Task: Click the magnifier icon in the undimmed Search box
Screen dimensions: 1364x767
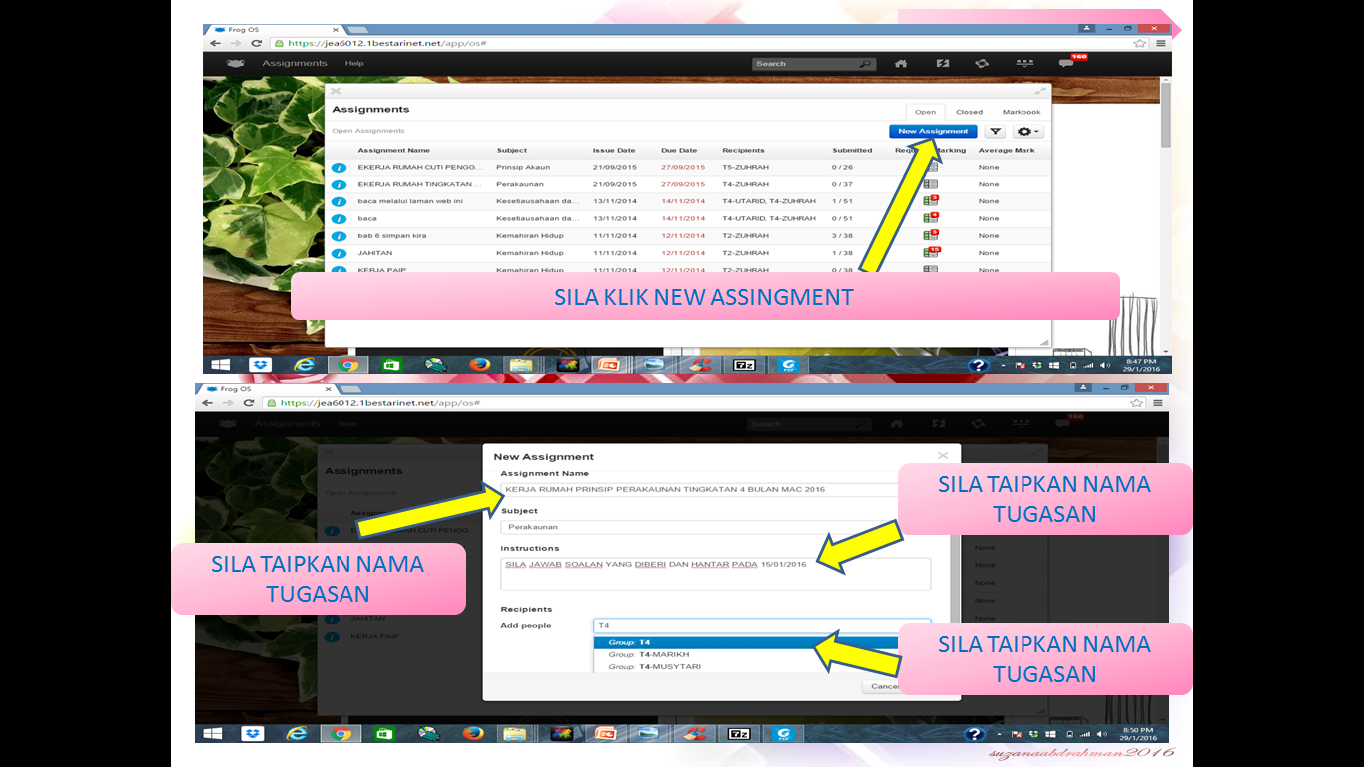Action: pos(867,63)
